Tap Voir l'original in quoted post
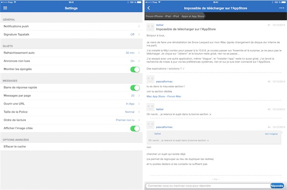 [271, 134]
